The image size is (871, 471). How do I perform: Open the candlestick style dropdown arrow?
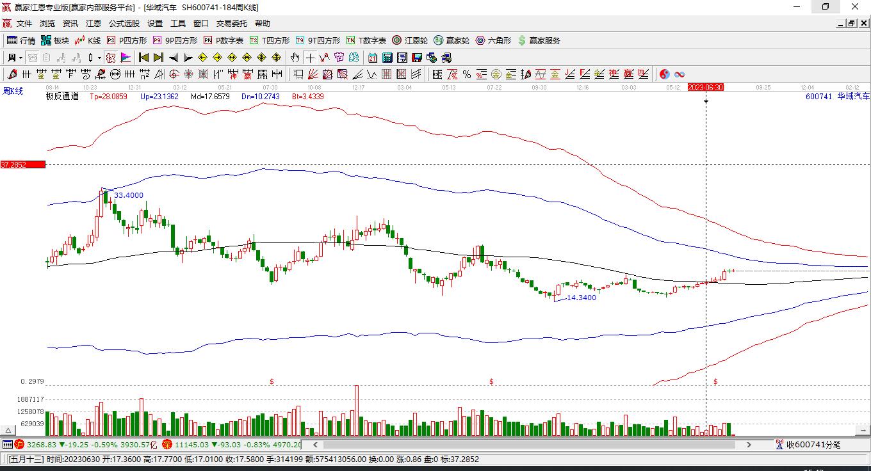(x=100, y=58)
